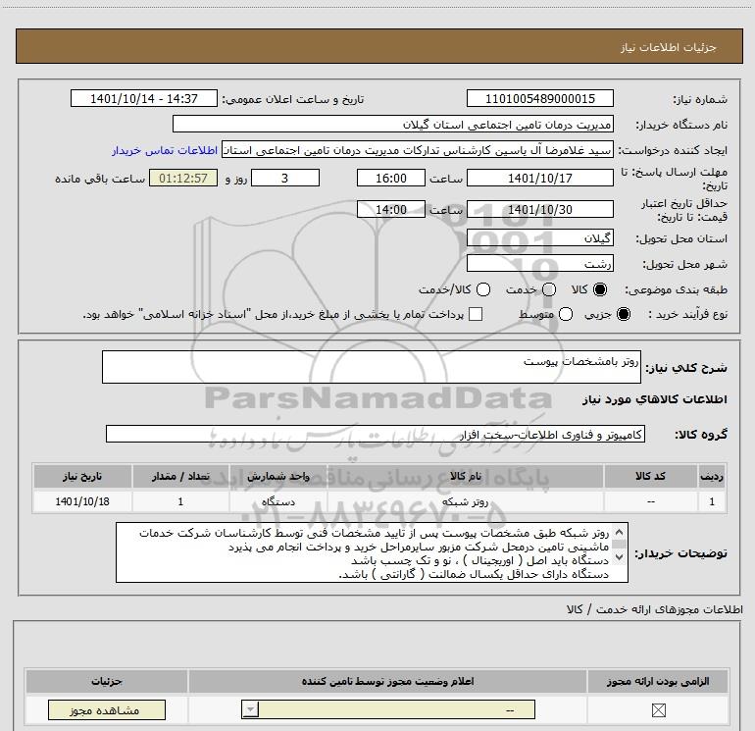
Task: Click the اطلاعات کالاهای مورد نیاز heading
Action: pyautogui.click(x=654, y=399)
